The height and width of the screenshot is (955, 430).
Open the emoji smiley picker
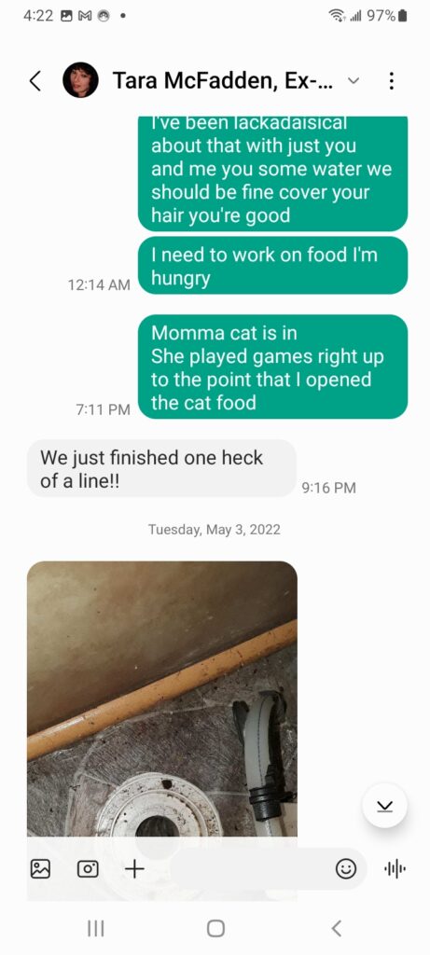[346, 868]
